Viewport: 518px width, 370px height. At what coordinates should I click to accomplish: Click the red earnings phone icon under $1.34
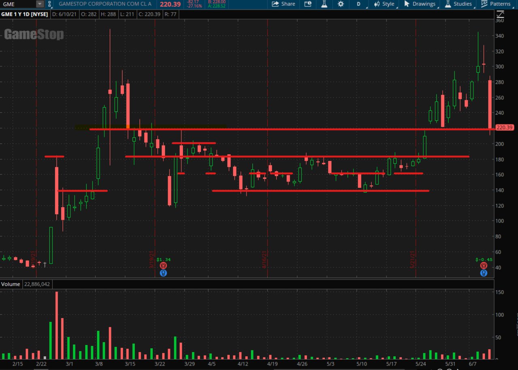coord(163,266)
